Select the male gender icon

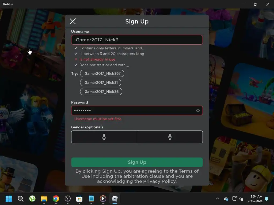[x=170, y=137]
